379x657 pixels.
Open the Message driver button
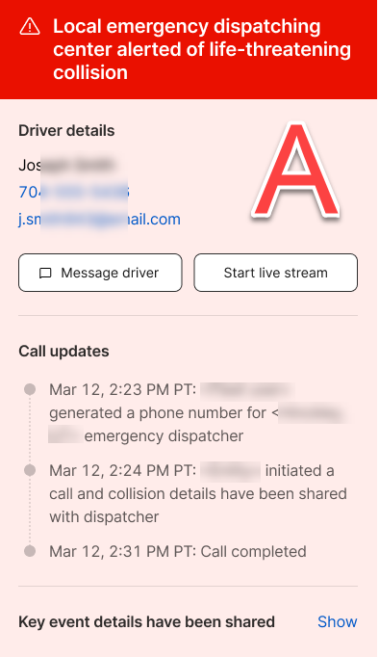pos(100,273)
